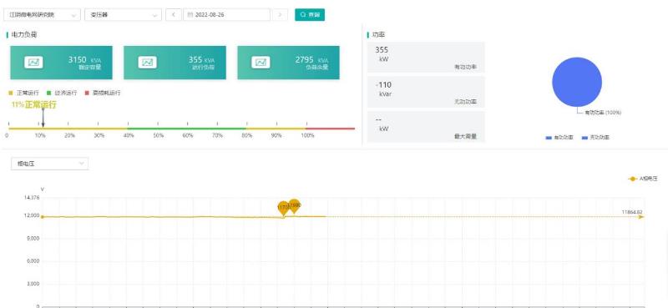
Task: Toggle 无功功率 in the pie chart legend
Action: pos(595,138)
